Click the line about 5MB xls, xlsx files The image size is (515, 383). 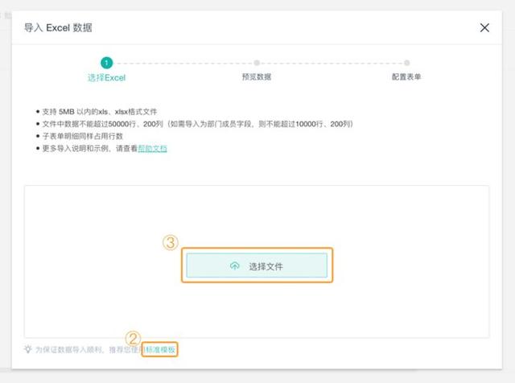[x=100, y=112]
